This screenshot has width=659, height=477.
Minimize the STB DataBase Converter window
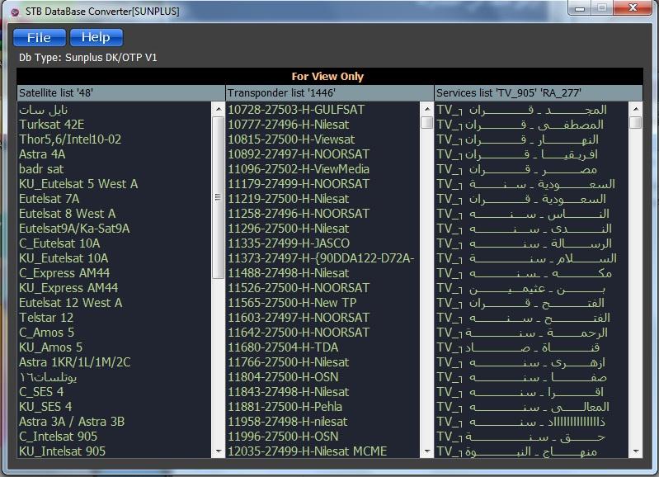(580, 8)
